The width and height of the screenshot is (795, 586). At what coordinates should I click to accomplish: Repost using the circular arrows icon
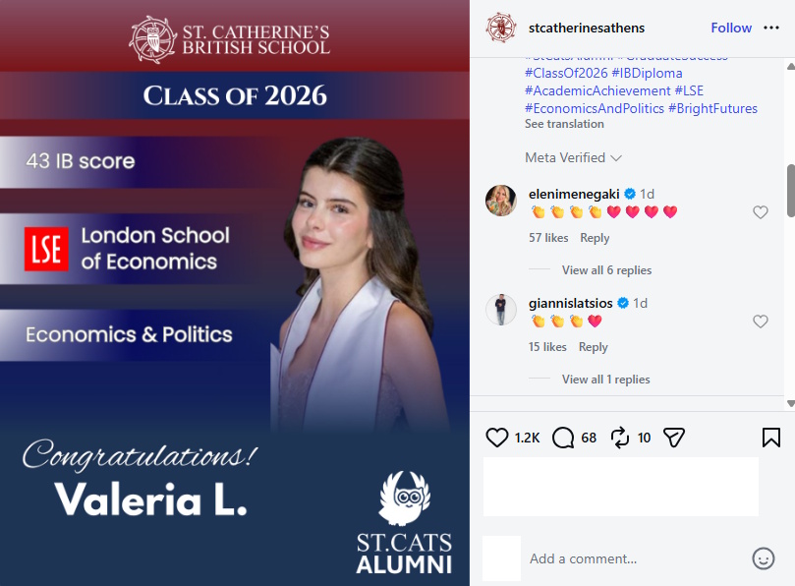(619, 438)
